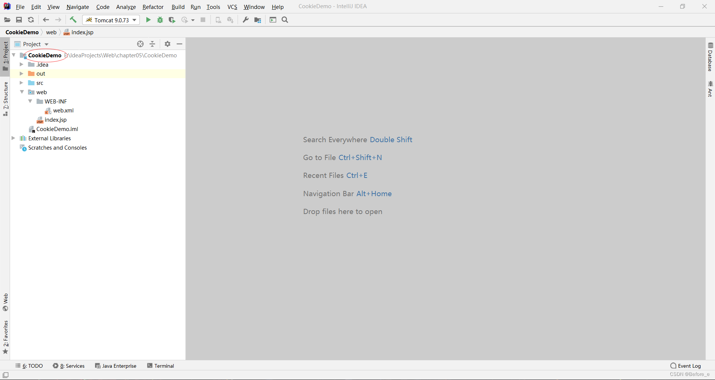The height and width of the screenshot is (380, 715).
Task: Open the Build menu
Action: (178, 7)
